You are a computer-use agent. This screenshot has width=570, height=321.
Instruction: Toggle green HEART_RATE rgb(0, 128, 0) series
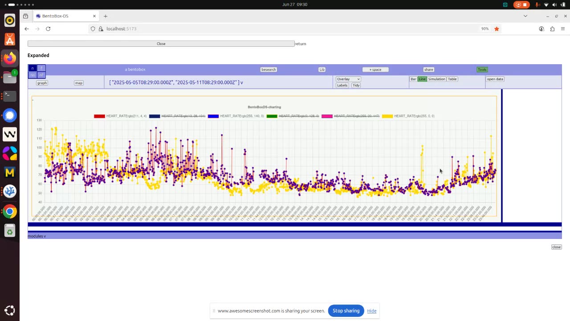point(293,116)
